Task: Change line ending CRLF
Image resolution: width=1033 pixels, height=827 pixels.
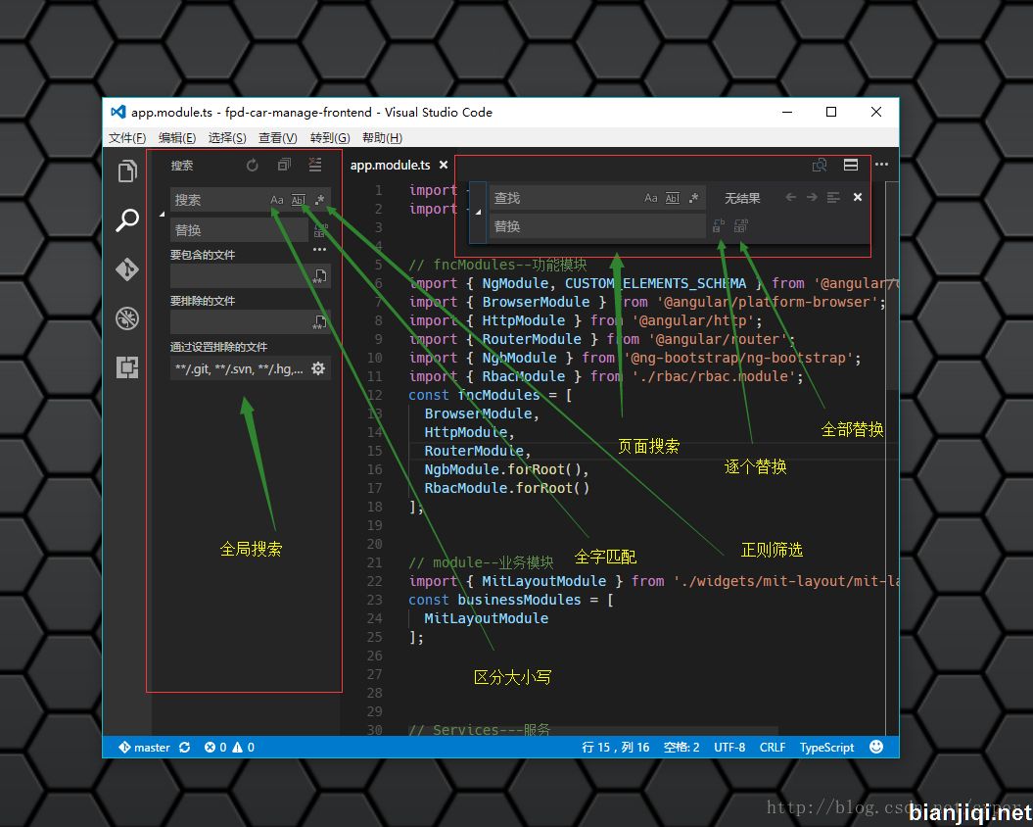Action: [773, 748]
